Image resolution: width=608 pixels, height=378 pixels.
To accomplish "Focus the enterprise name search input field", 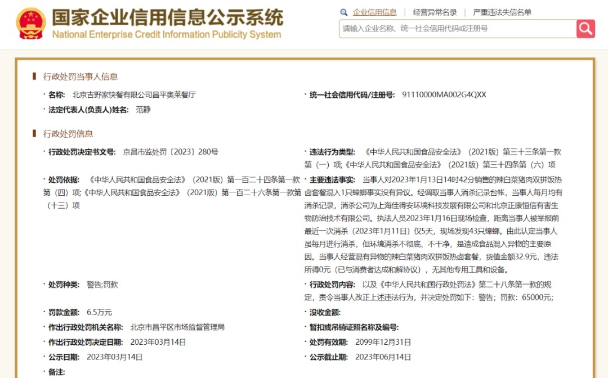I will point(457,29).
